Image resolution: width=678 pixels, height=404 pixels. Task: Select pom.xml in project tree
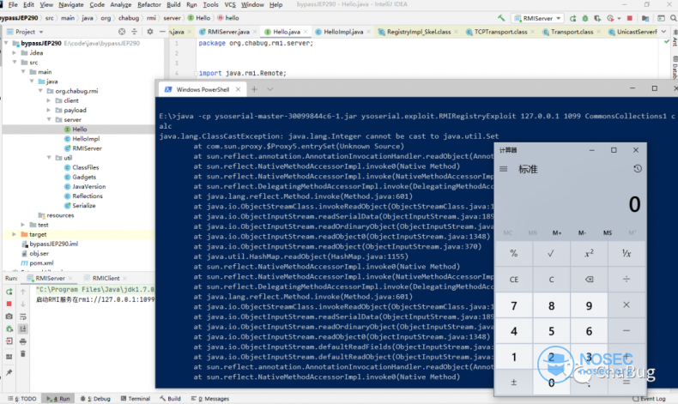click(37, 262)
